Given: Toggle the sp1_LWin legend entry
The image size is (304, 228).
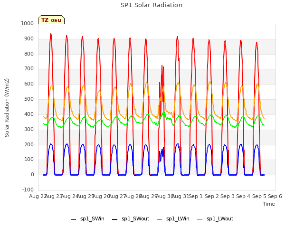Looking at the screenshot, I should 173,218.
